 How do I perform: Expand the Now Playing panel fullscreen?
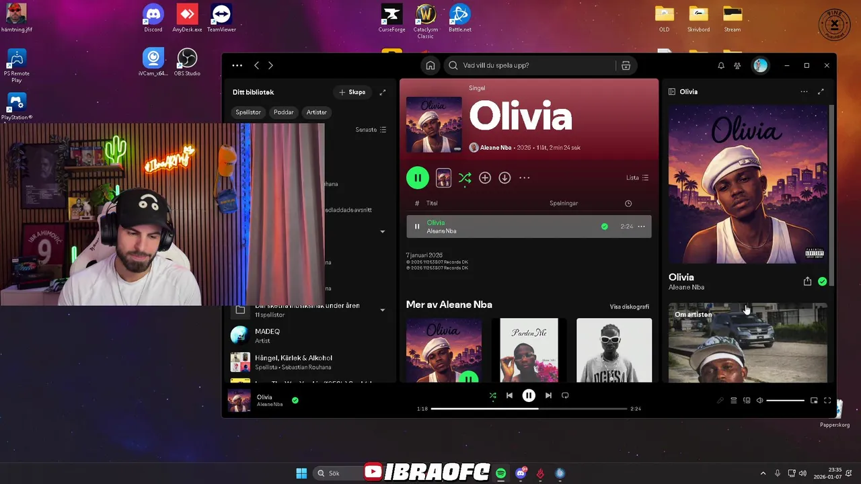click(821, 91)
